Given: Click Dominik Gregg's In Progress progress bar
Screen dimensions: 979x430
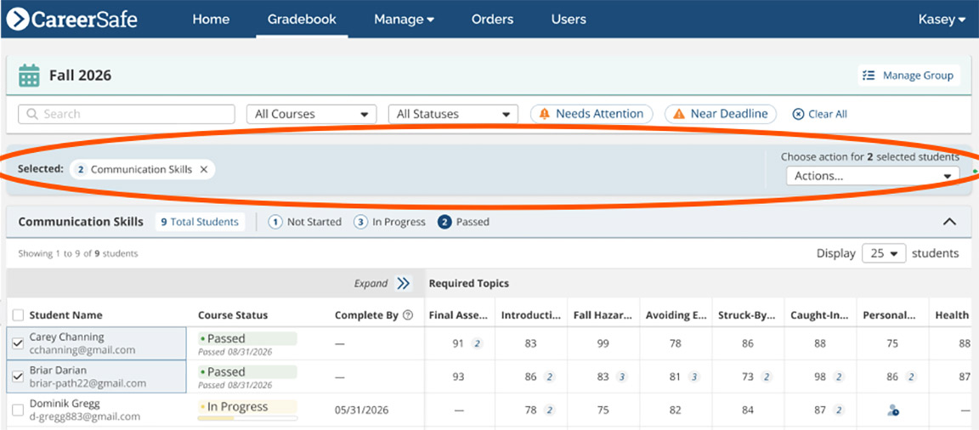Looking at the screenshot, I should pos(248,418).
